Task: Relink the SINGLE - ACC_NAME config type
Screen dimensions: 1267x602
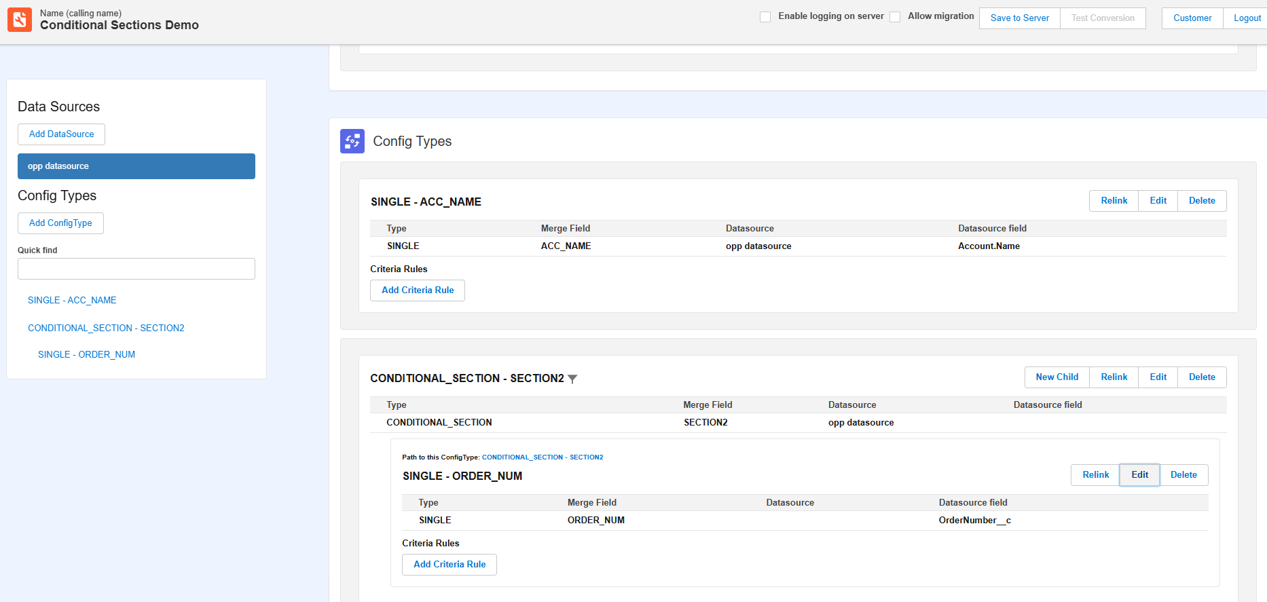Action: [1114, 201]
